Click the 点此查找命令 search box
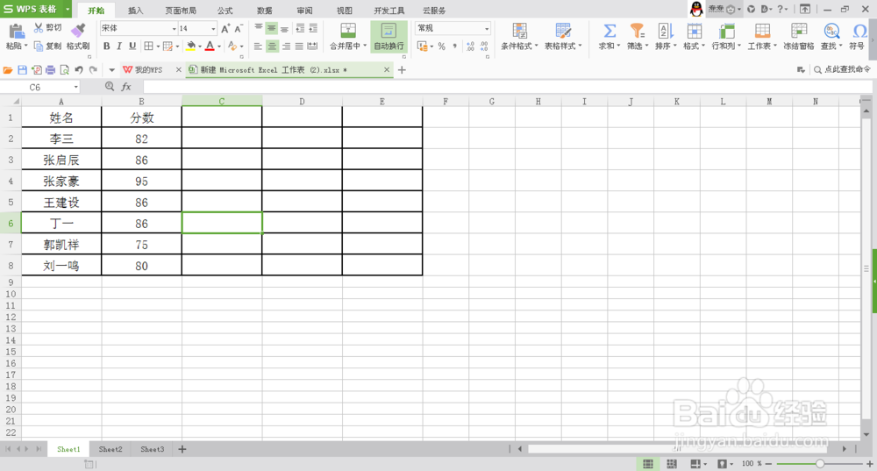877x471 pixels. coord(842,69)
